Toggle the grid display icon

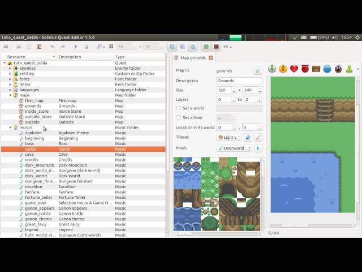pos(111,46)
